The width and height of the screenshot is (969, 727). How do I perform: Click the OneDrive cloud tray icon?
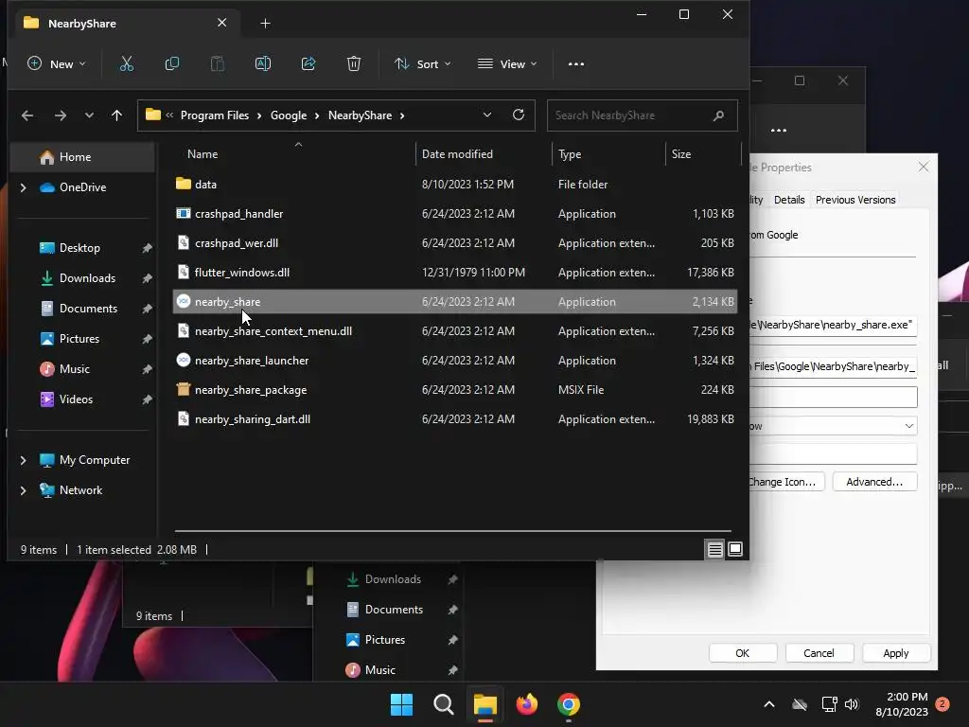pos(800,704)
